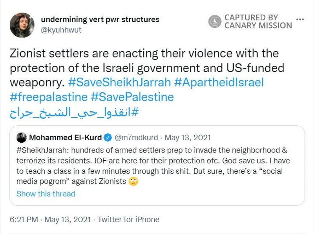Screen dimensions: 314x234
Task: Click the "Twitter for iPhone" source label
Action: (x=128, y=219)
